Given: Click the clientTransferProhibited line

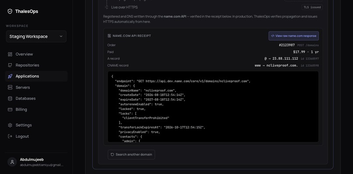Looking at the screenshot, I should (x=146, y=118).
